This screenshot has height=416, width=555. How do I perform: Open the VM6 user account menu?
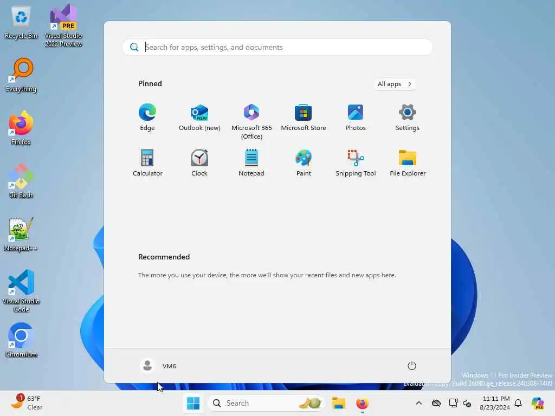point(158,366)
